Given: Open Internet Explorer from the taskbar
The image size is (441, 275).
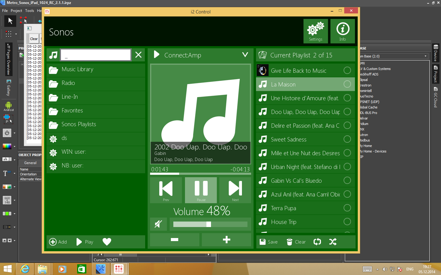Looking at the screenshot, I should 25,269.
